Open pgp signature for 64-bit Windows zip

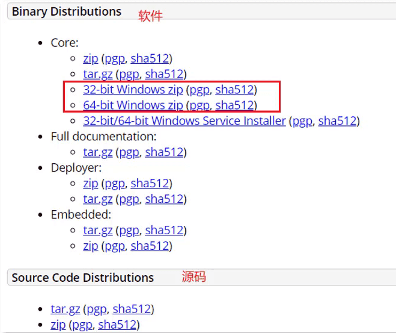click(x=200, y=106)
